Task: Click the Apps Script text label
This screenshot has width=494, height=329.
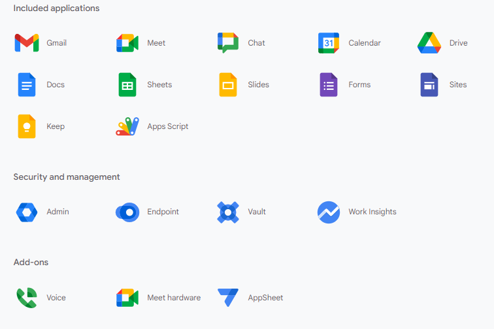Action: [168, 126]
